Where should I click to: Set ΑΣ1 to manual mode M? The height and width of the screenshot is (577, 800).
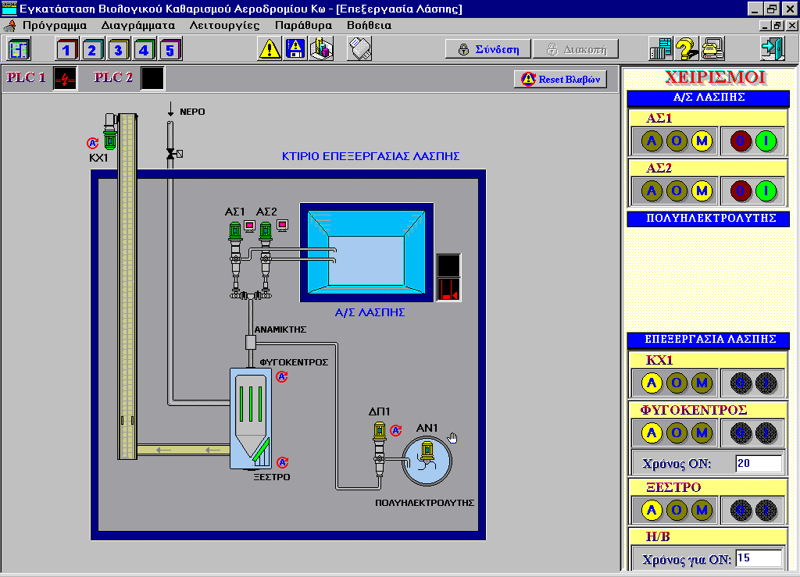(x=702, y=141)
